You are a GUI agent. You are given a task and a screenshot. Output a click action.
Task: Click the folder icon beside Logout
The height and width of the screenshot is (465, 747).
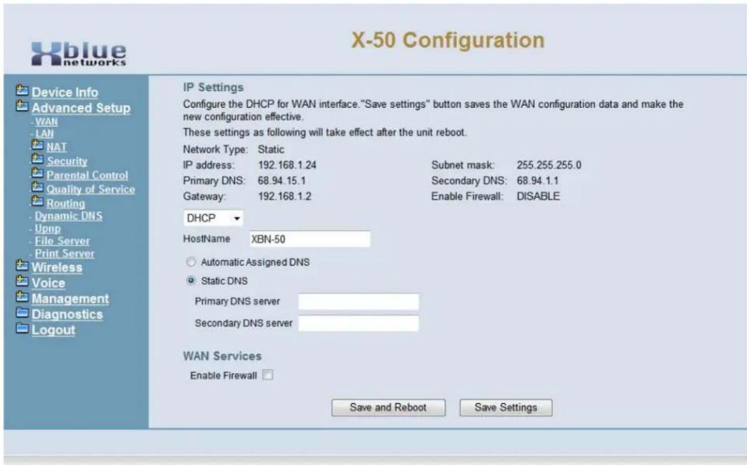tap(23, 330)
